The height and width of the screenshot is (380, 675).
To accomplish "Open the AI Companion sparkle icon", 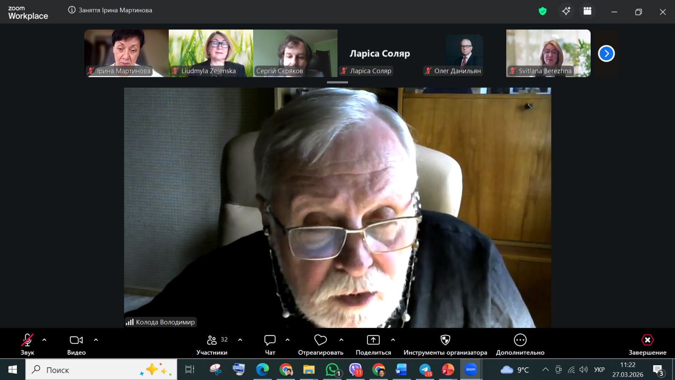I will click(566, 11).
